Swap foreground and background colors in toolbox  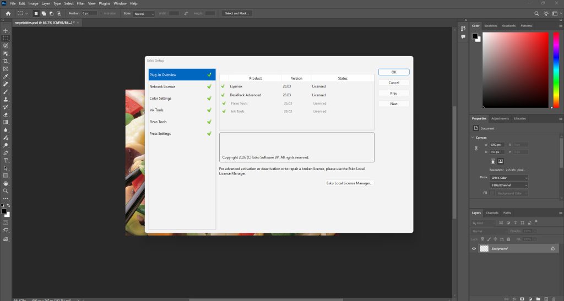coord(8,205)
